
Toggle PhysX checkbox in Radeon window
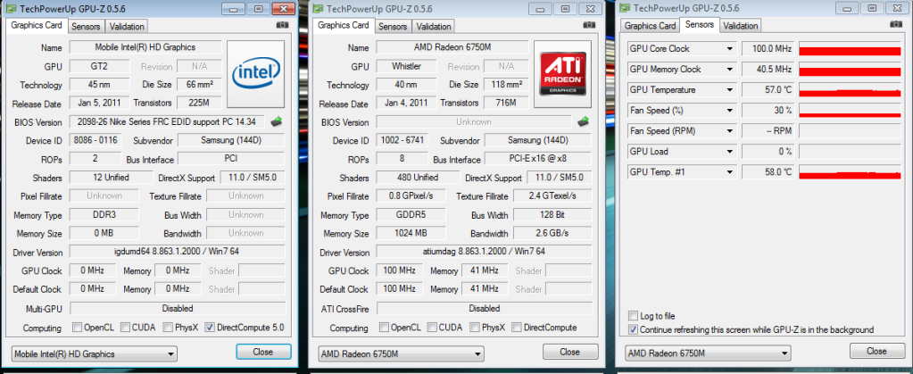coord(474,328)
